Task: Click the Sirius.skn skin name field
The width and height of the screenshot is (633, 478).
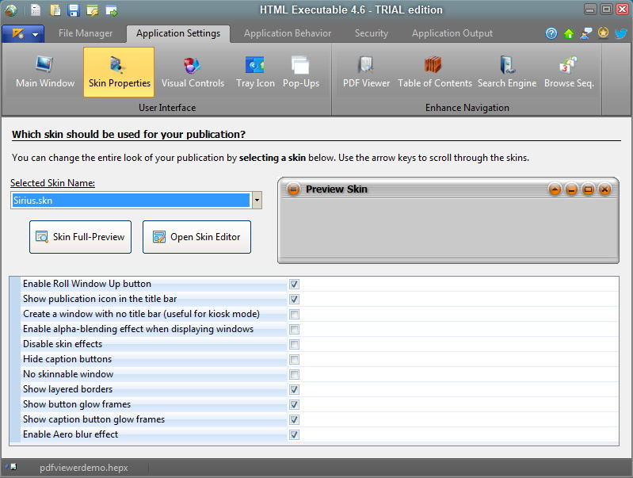Action: (x=131, y=201)
